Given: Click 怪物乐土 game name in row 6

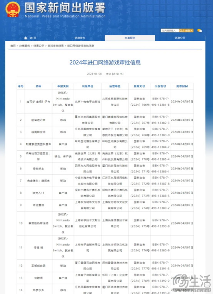Looking at the screenshot, I should click(x=38, y=169).
